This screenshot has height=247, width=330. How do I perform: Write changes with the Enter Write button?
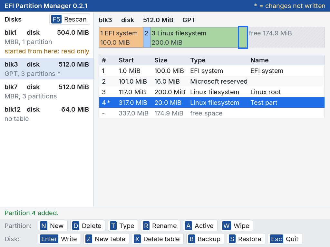coord(59,239)
